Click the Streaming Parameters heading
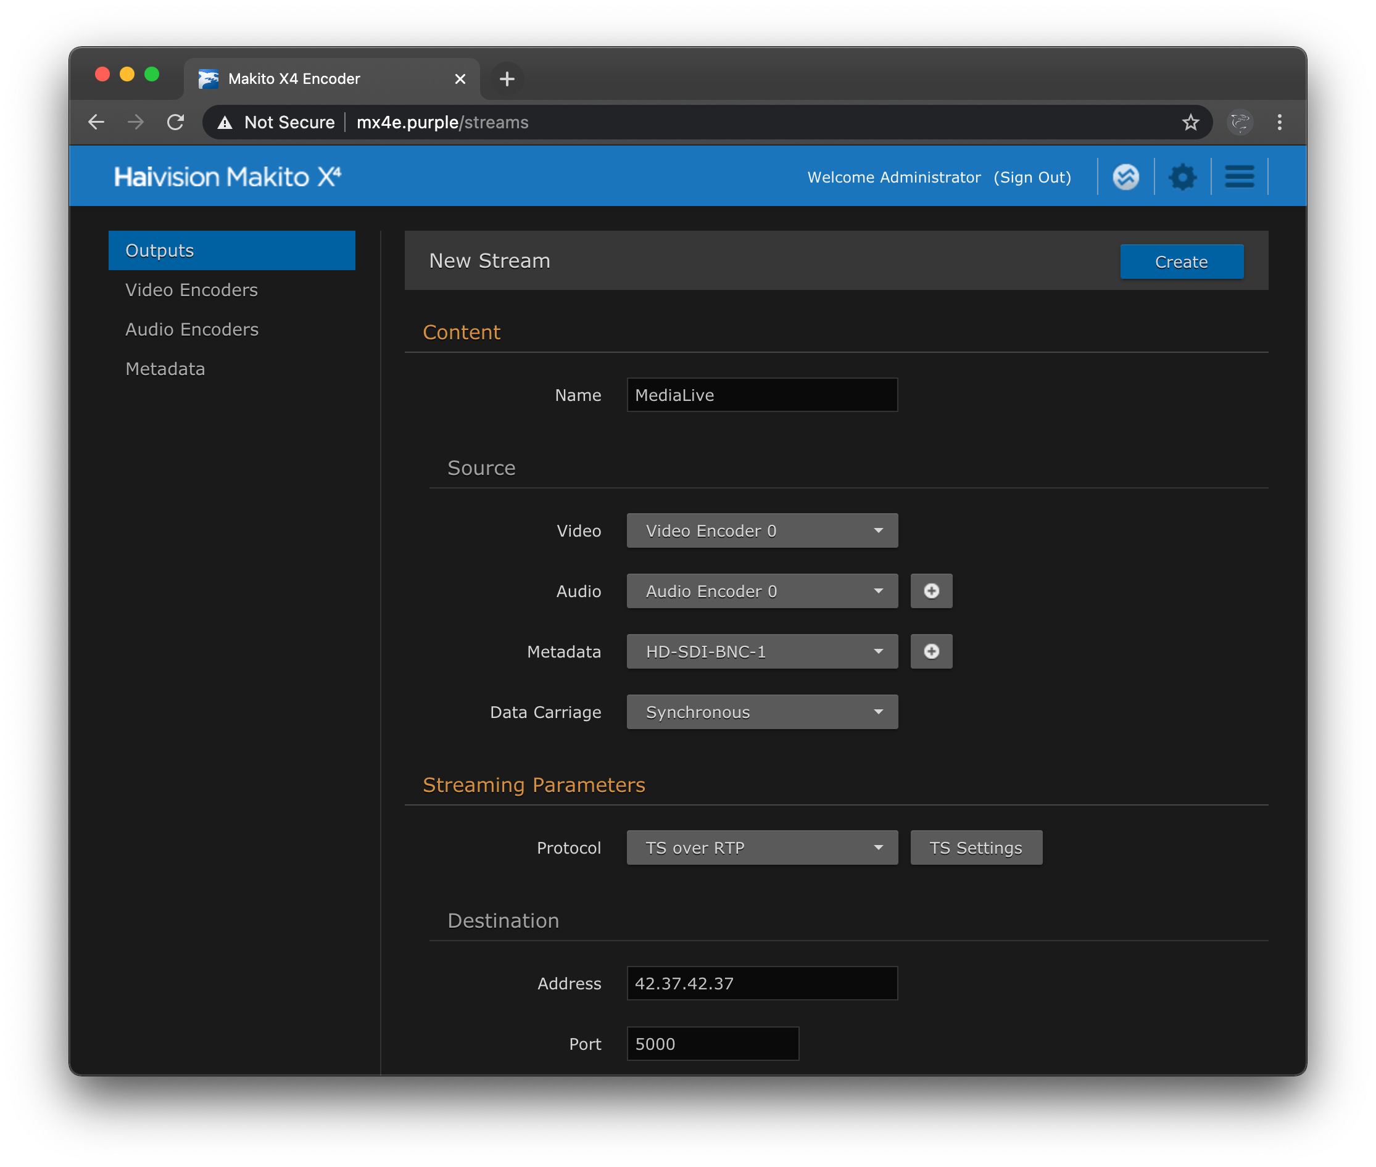The width and height of the screenshot is (1376, 1167). 534,785
